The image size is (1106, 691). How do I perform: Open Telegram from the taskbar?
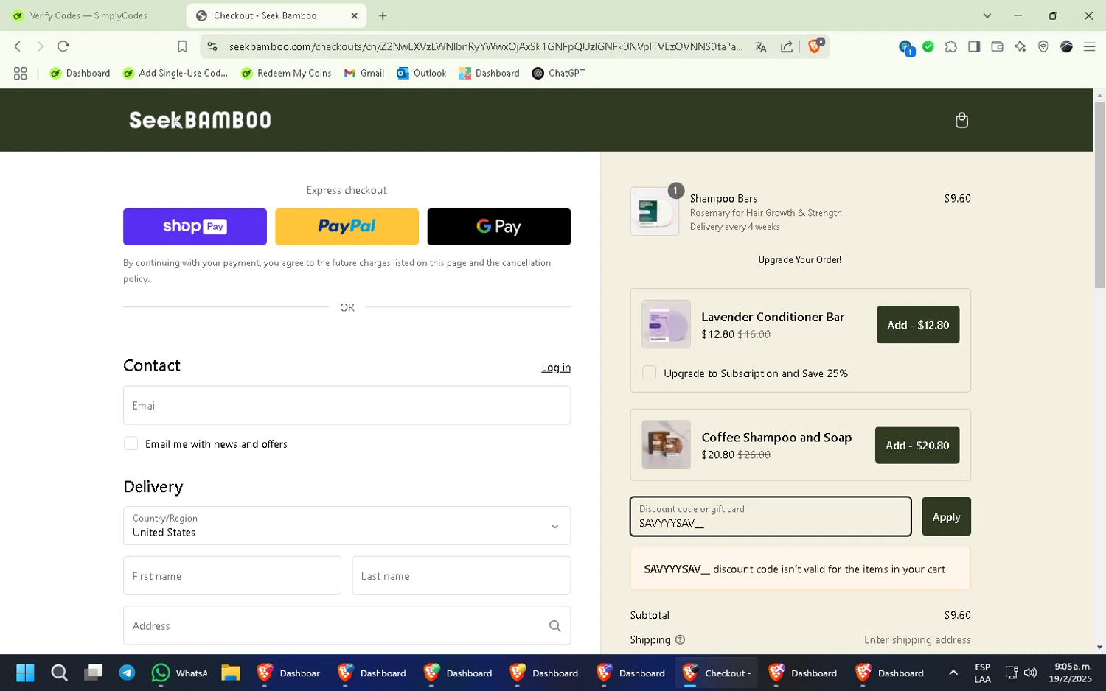point(127,673)
